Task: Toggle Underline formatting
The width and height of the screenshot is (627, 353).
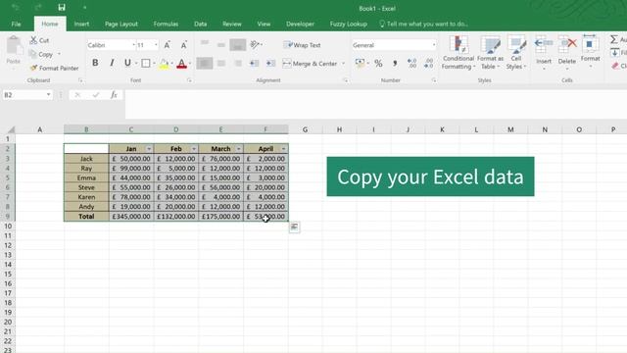Action: (x=127, y=63)
